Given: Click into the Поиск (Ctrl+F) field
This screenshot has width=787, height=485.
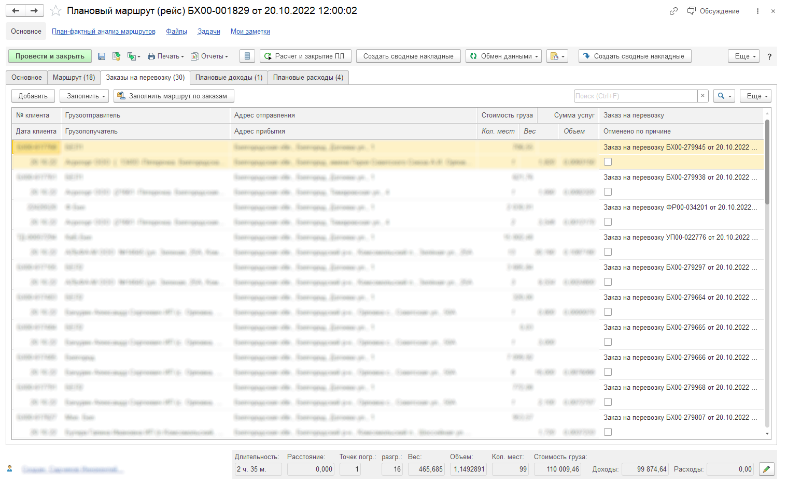Looking at the screenshot, I should 635,96.
